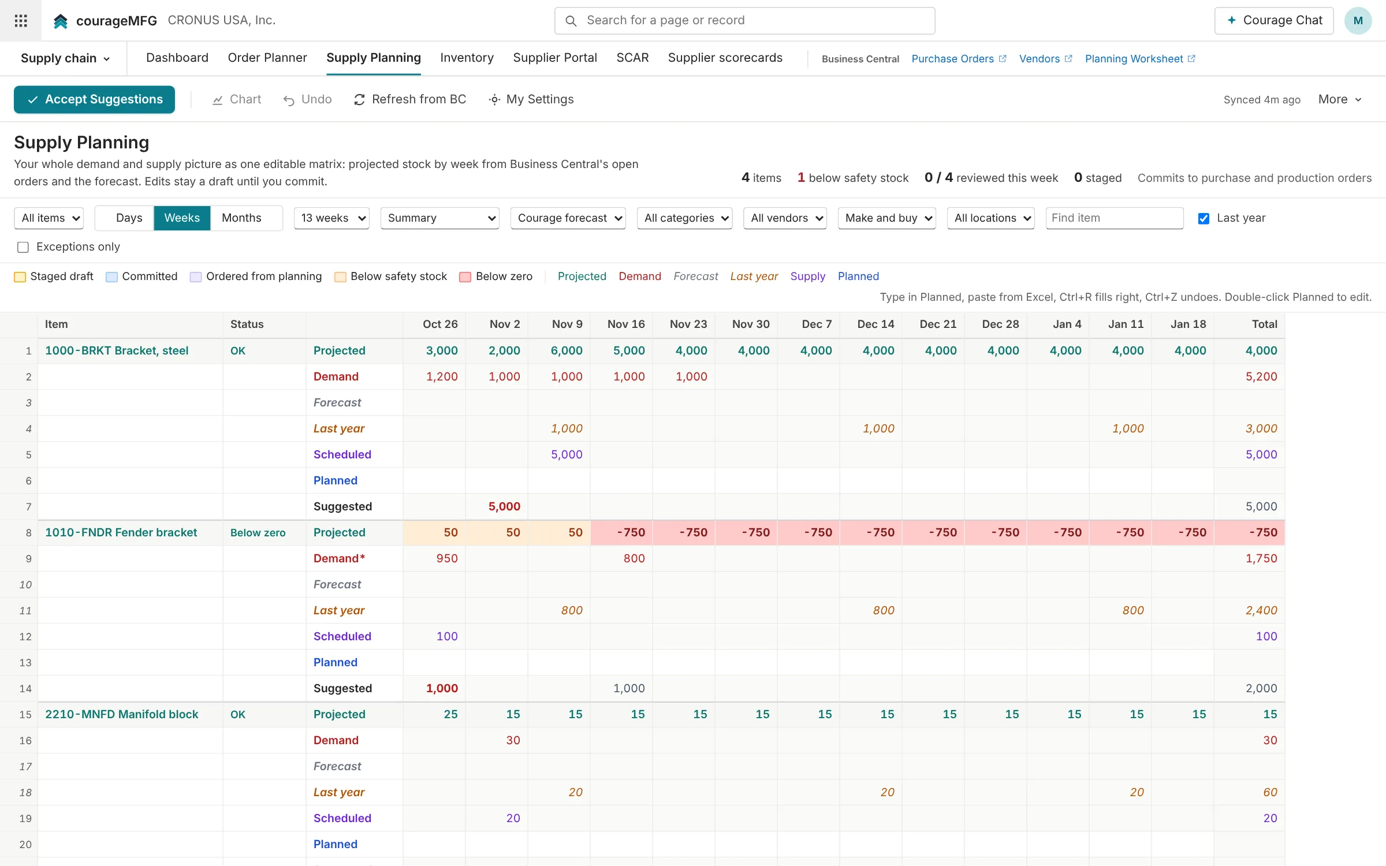The height and width of the screenshot is (866, 1386).
Task: Open the All categories dropdown
Action: [685, 218]
